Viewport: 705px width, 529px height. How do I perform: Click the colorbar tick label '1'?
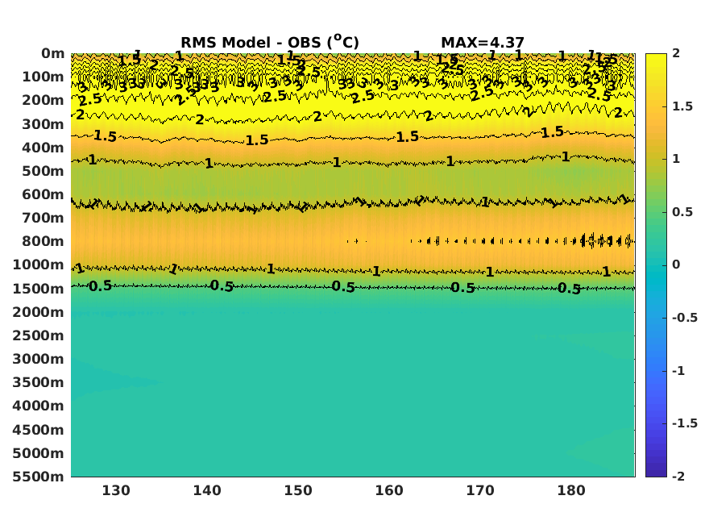(676, 159)
